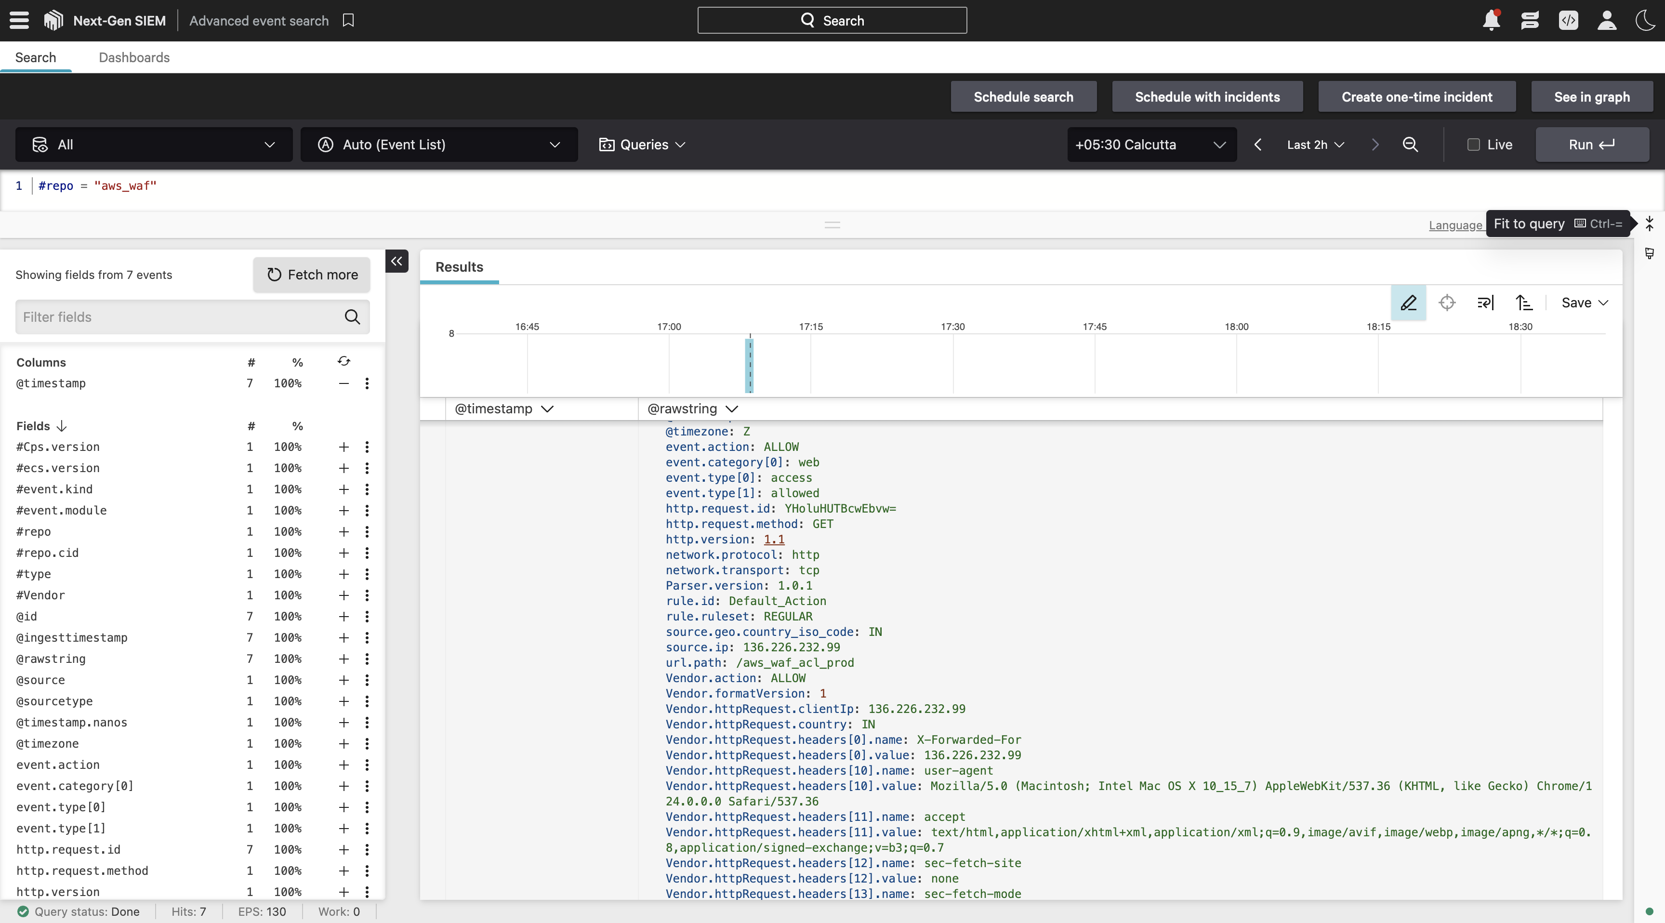
Task: Remove @timestamp column with minus toggle
Action: click(344, 383)
